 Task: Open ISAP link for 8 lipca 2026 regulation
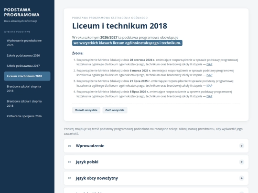tap(209, 96)
